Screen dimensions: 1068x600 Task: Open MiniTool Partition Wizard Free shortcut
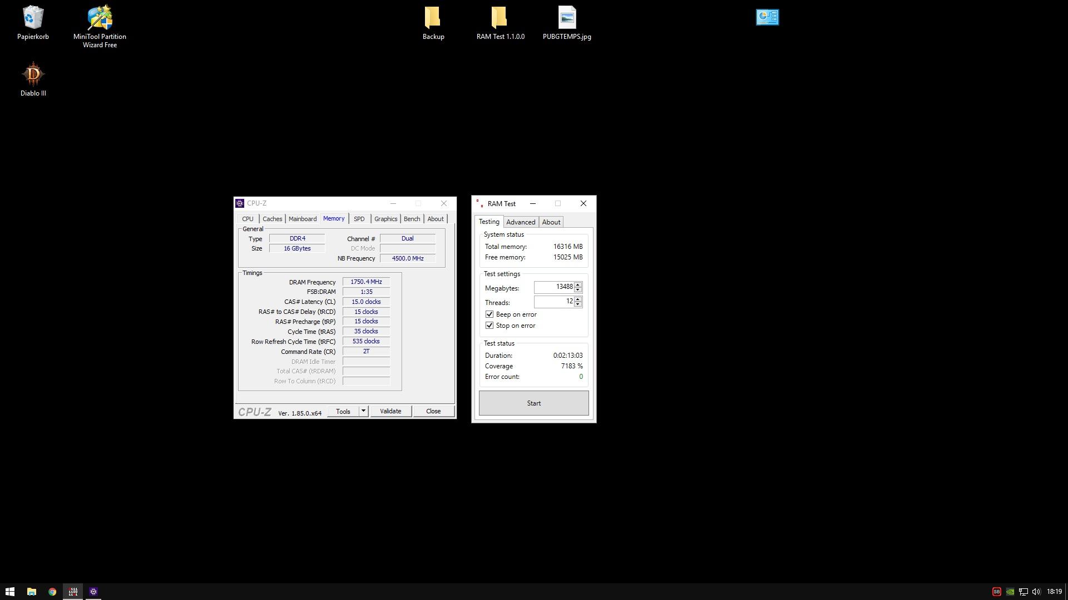(x=100, y=18)
